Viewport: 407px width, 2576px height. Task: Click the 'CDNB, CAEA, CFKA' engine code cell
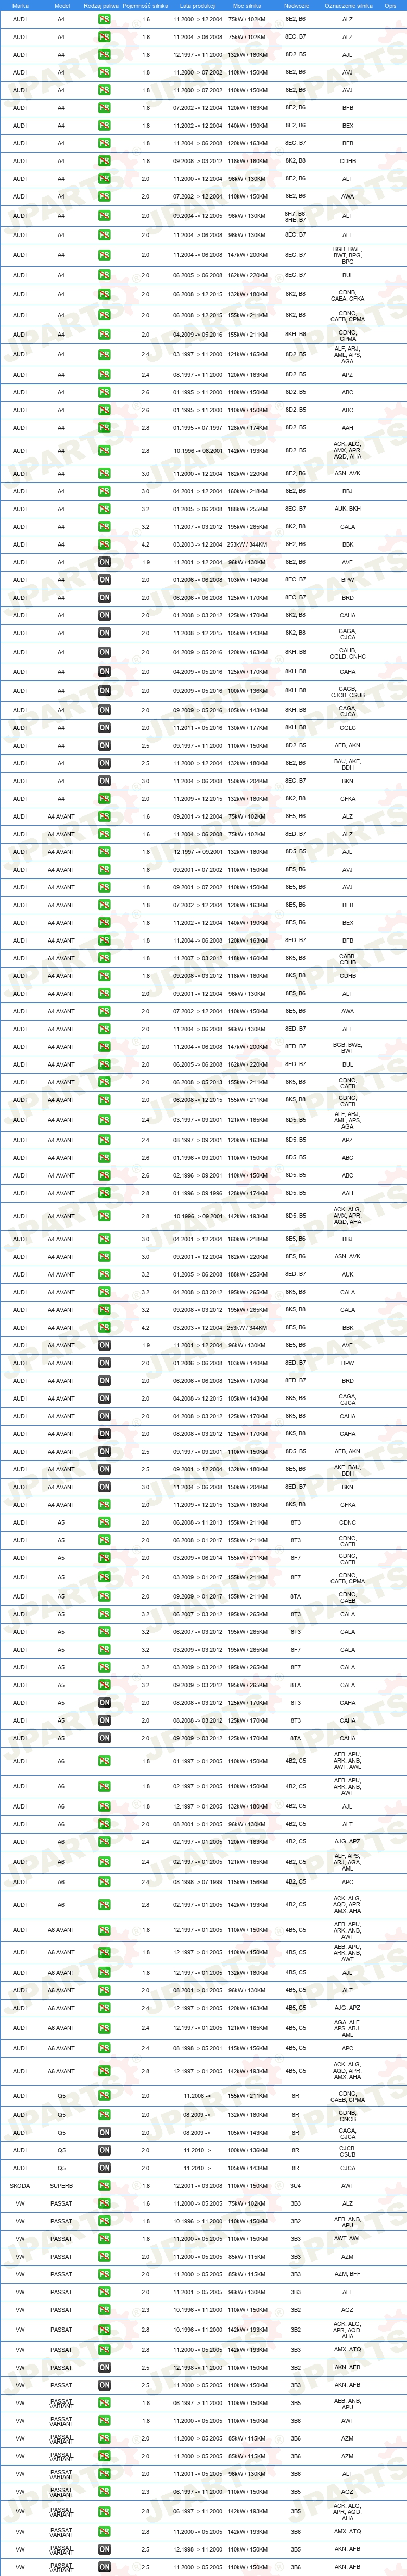348,295
